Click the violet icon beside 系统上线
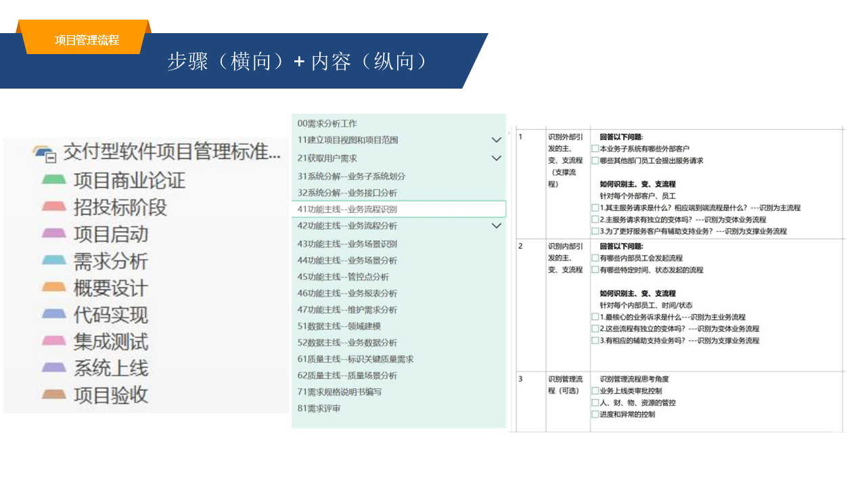866x487 pixels. pyautogui.click(x=54, y=368)
